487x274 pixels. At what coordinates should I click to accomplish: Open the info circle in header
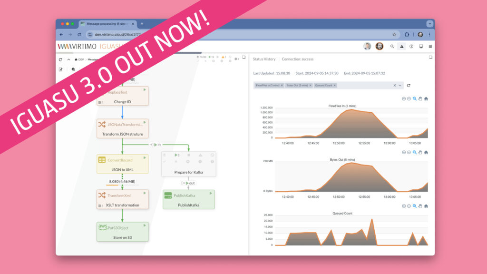[411, 46]
